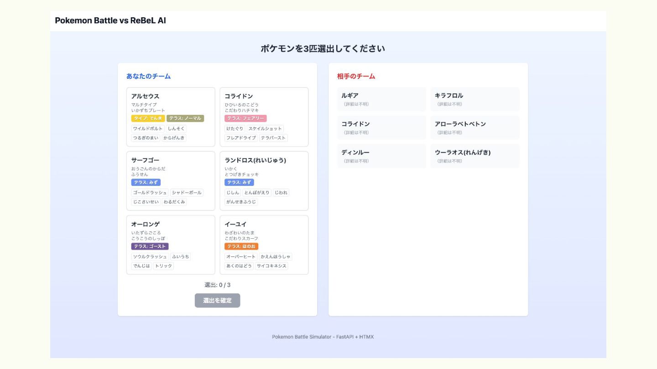Click the ふいうち move tag

pyautogui.click(x=181, y=257)
